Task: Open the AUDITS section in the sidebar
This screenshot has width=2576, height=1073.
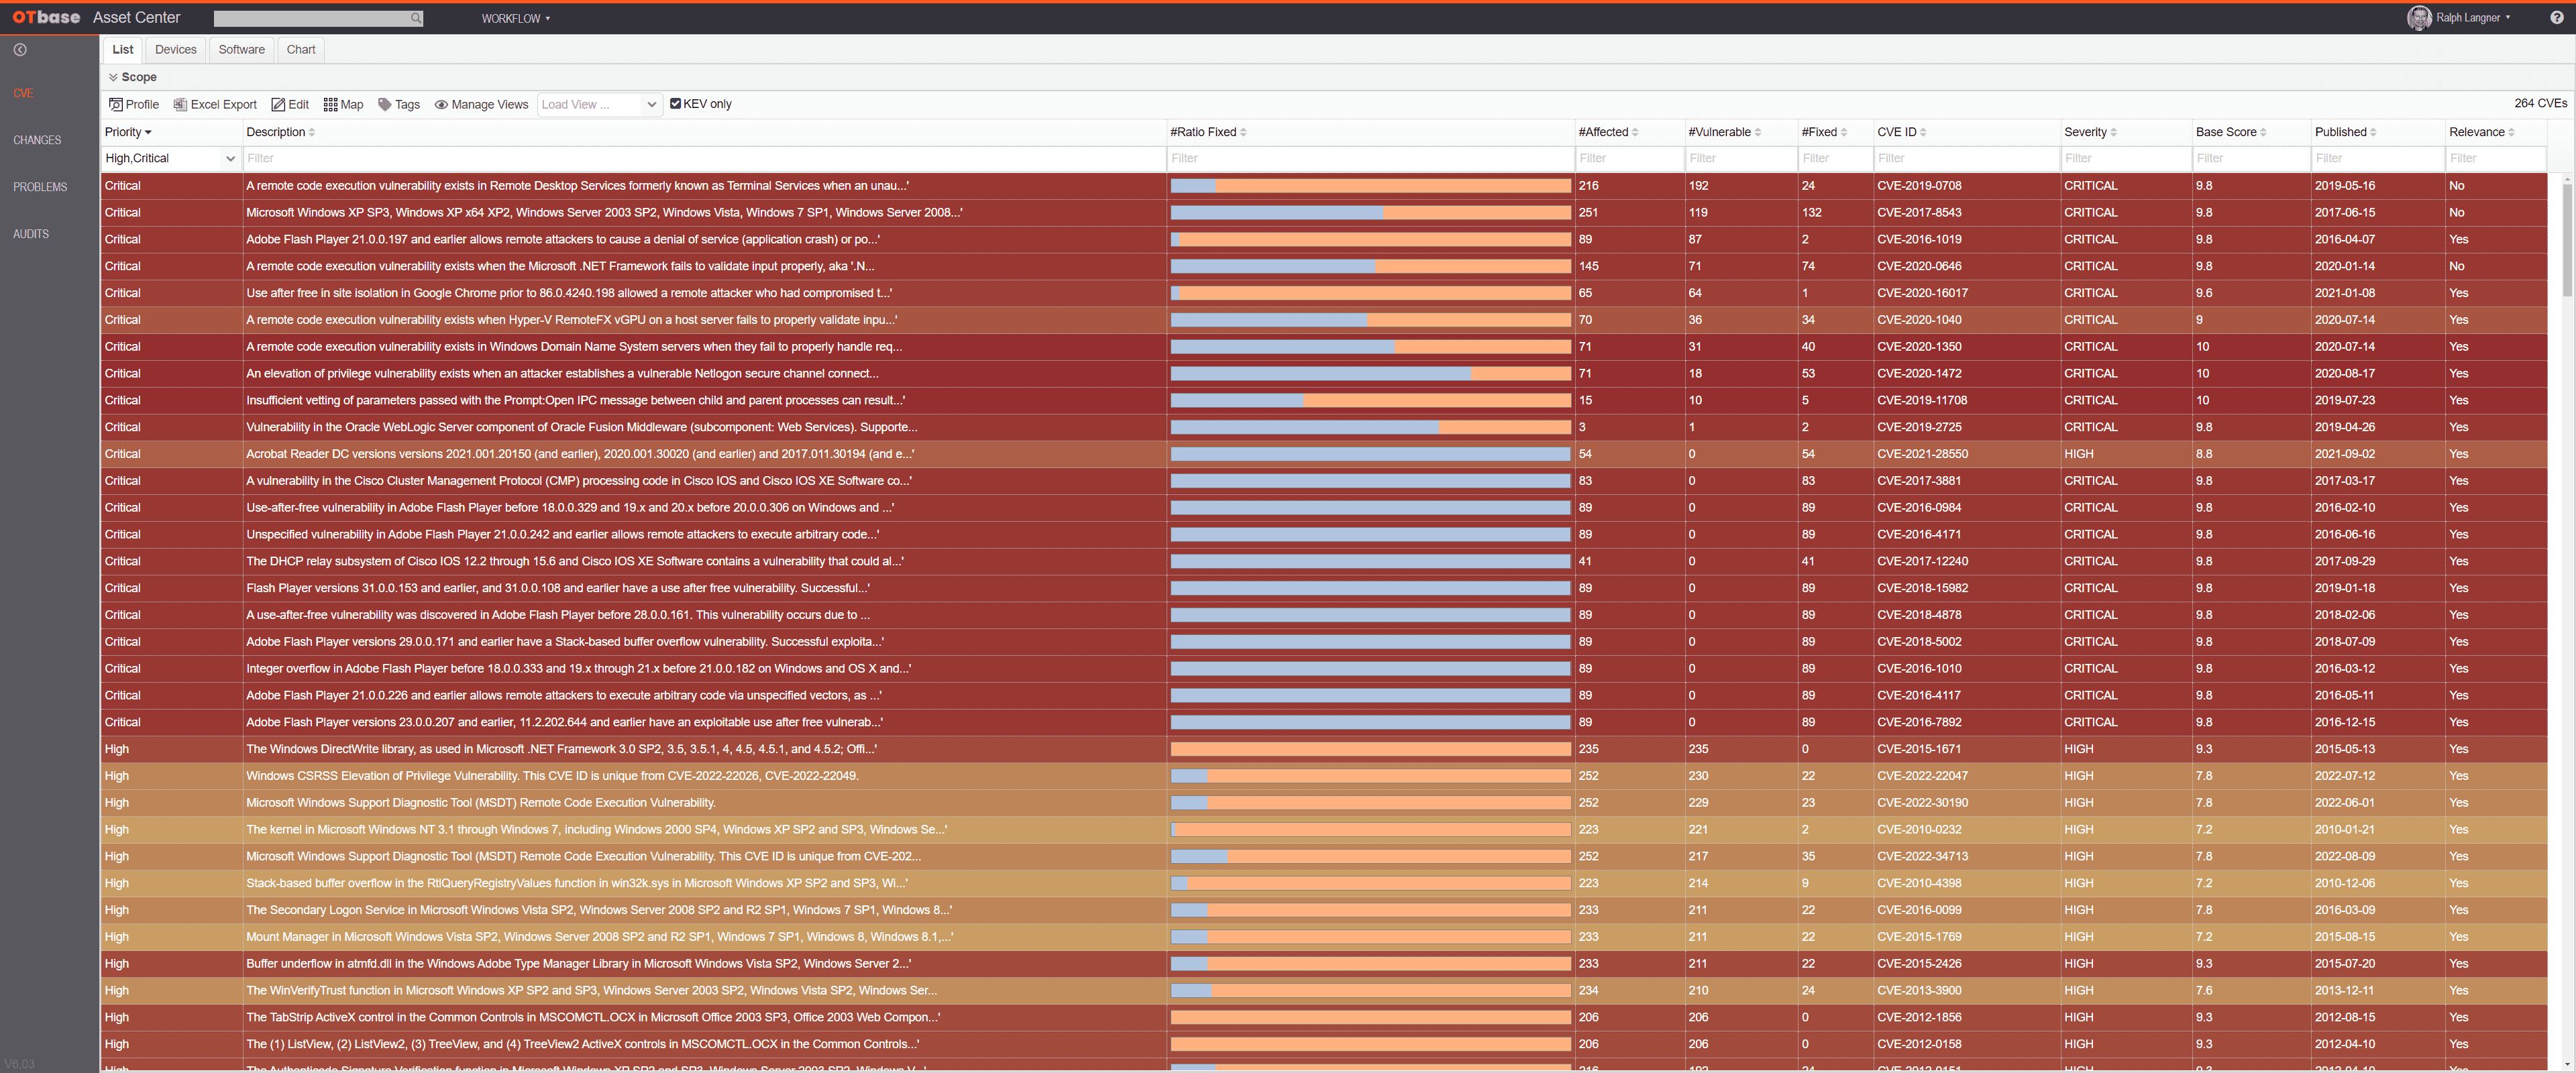Action: pyautogui.click(x=31, y=234)
